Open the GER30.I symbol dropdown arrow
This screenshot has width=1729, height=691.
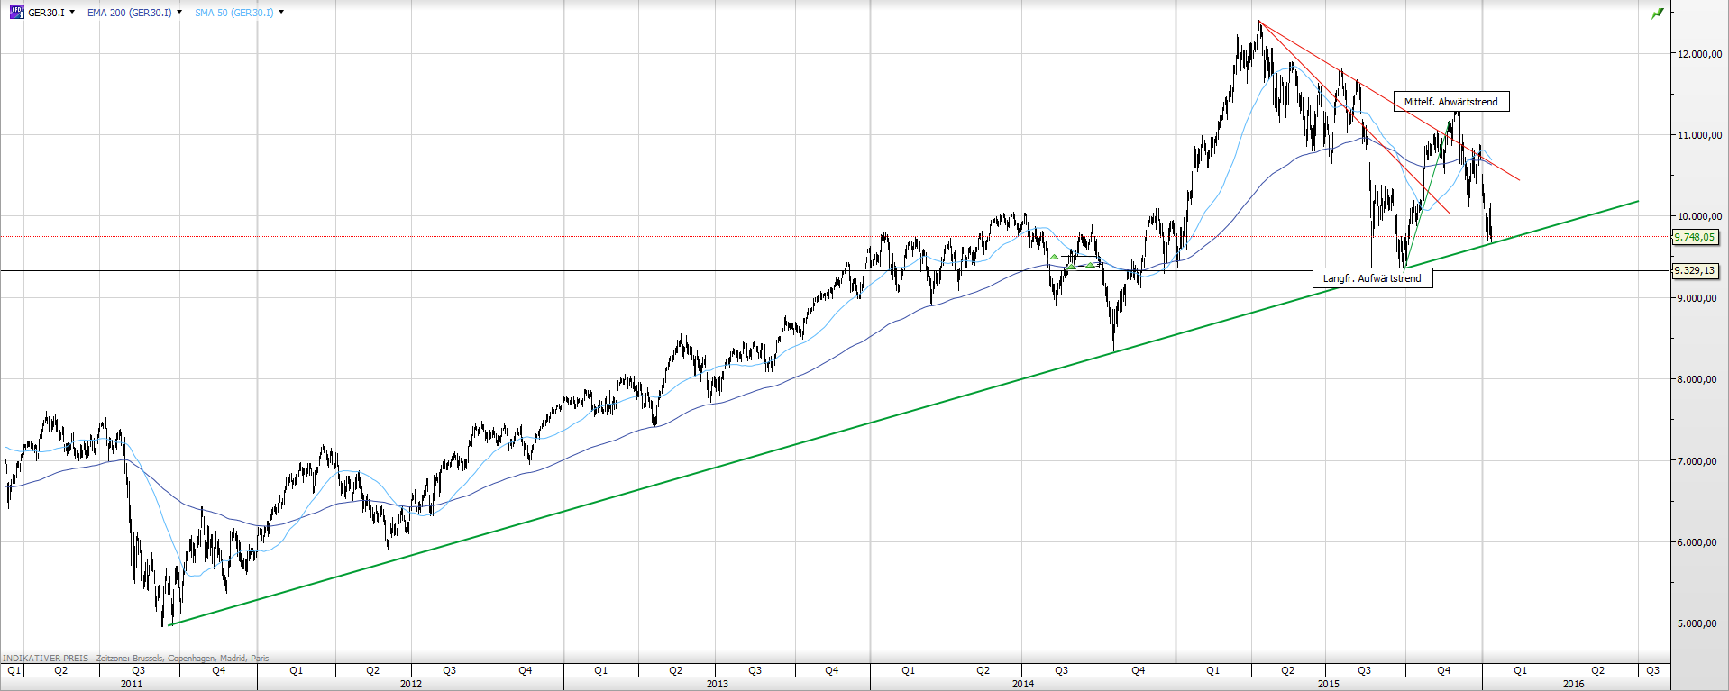coord(72,13)
